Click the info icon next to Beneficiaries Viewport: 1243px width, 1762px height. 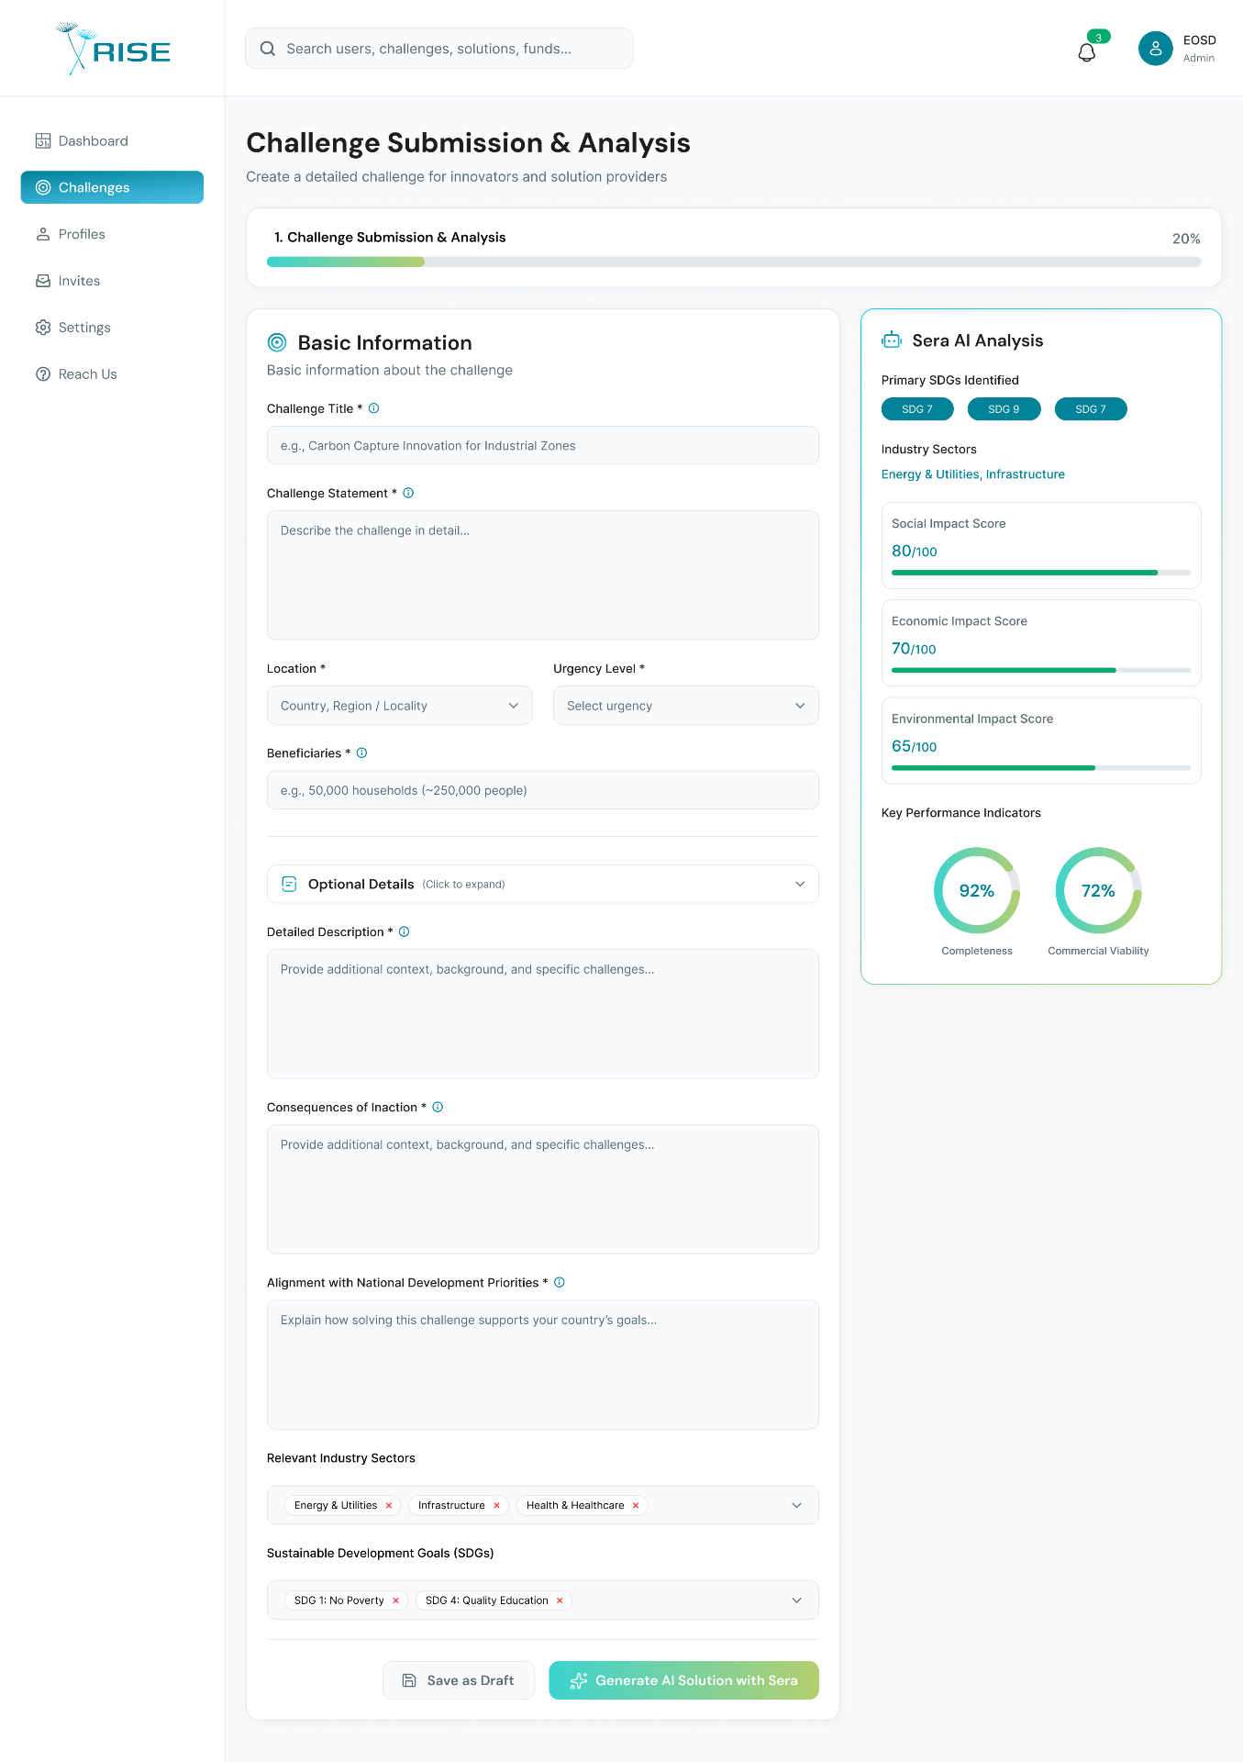click(x=362, y=753)
